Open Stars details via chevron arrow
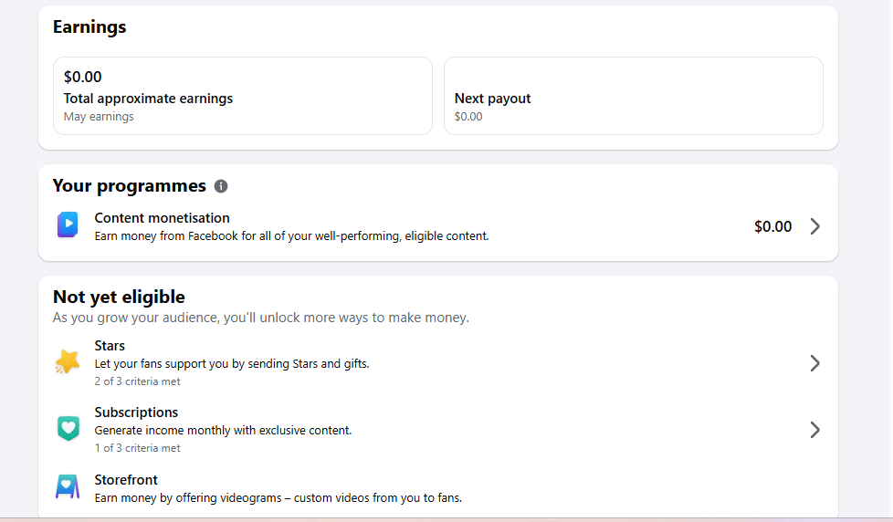Image resolution: width=893 pixels, height=522 pixels. point(815,363)
